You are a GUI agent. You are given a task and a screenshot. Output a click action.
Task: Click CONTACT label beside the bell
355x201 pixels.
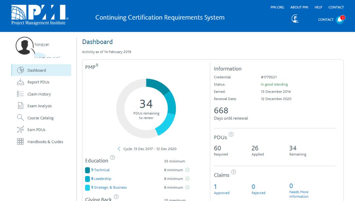(x=326, y=19)
